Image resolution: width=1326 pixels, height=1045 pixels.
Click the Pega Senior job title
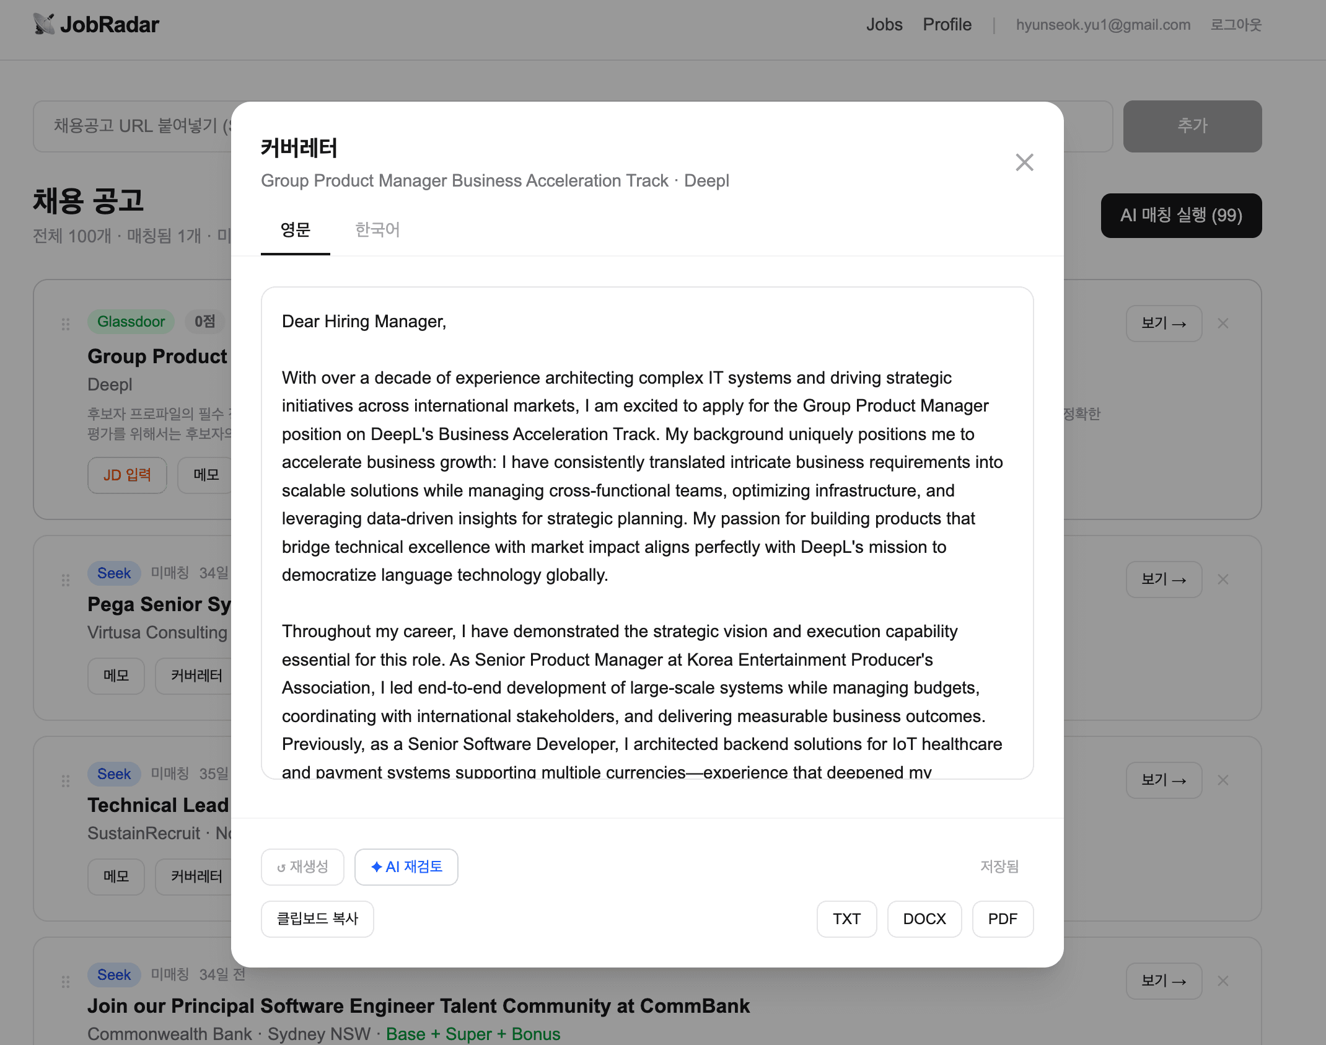(159, 604)
